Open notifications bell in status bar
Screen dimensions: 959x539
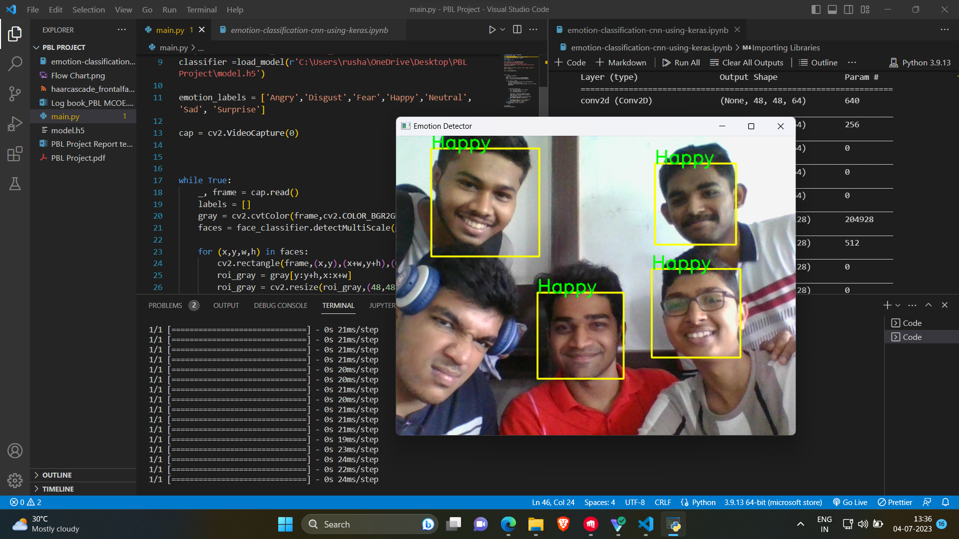(x=946, y=502)
